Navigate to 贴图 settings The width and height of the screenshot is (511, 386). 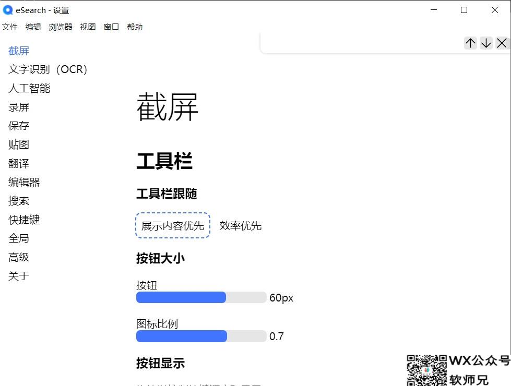(19, 144)
